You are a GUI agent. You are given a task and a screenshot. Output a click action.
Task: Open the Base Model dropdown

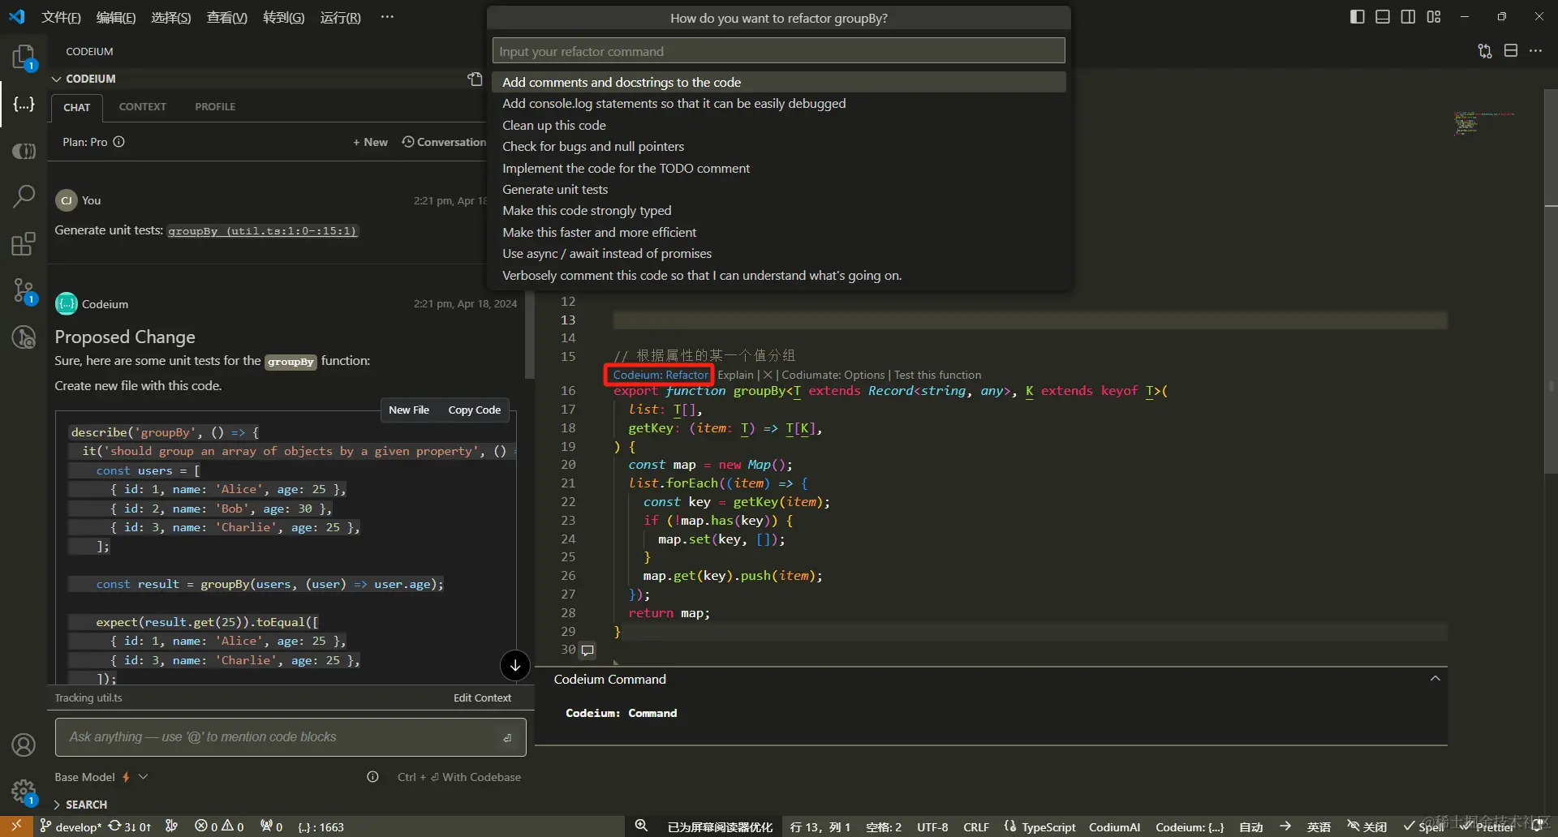click(x=101, y=777)
